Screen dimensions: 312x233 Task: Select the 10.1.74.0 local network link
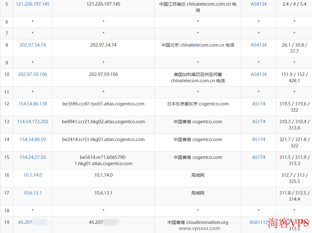[x=32, y=175]
